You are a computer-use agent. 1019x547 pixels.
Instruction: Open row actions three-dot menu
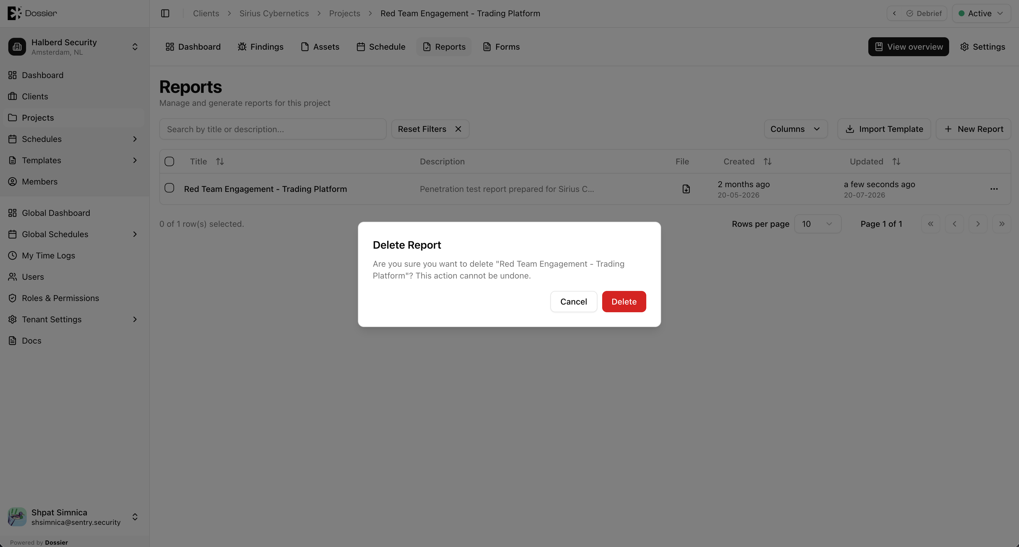[x=994, y=189]
